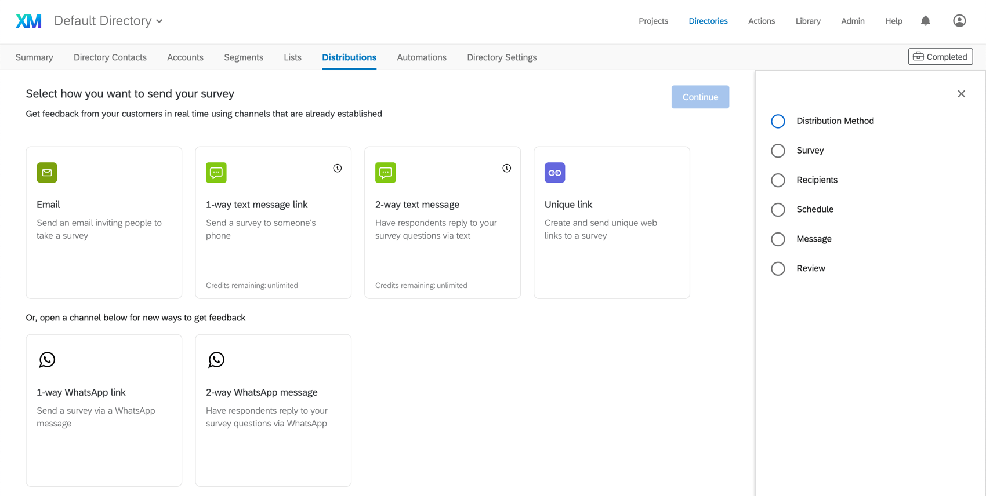Image resolution: width=986 pixels, height=496 pixels.
Task: Click the Schedule step label
Action: pyautogui.click(x=815, y=210)
